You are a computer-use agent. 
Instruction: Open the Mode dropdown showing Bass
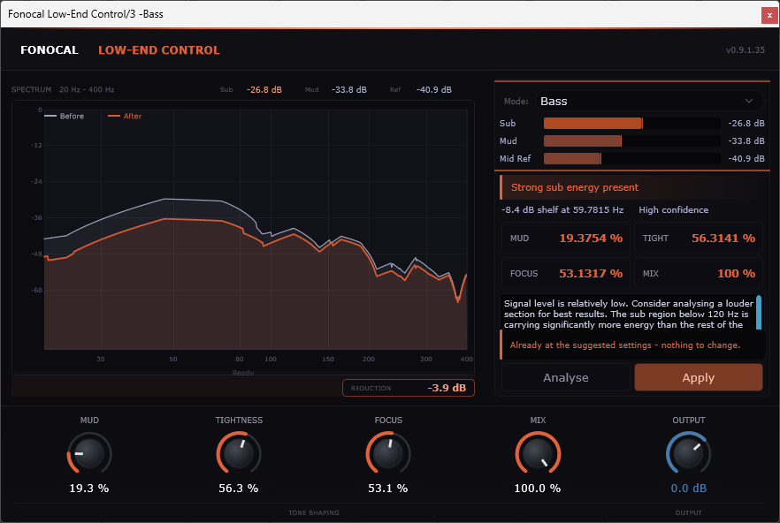point(649,101)
